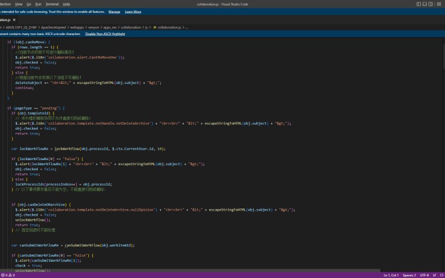This screenshot has height=278, width=445.
Task: Toggle the bottom panel layout icon
Action: coord(424,4)
